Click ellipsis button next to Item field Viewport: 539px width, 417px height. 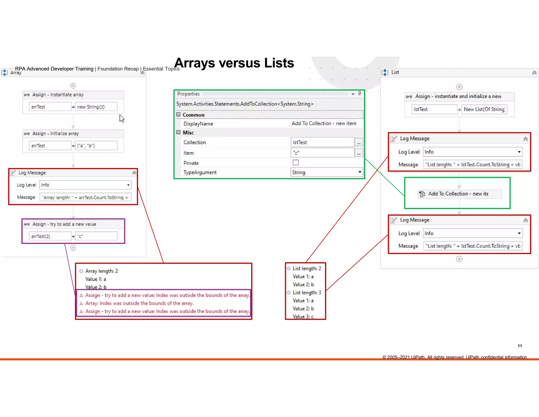(359, 153)
